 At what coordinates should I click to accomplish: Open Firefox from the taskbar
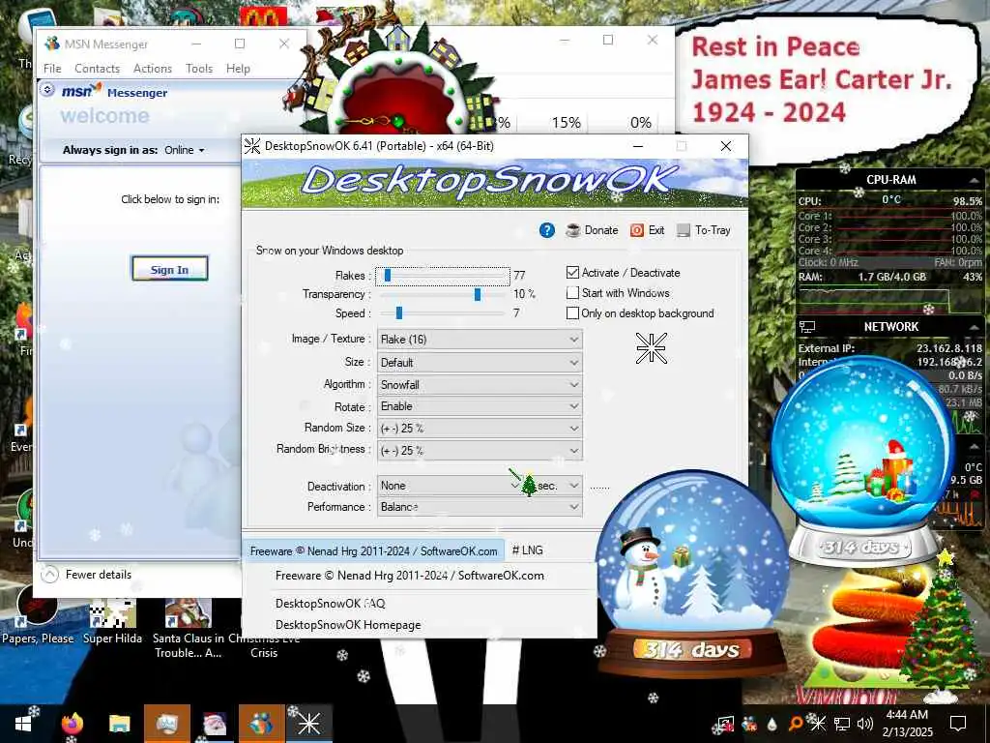coord(72,724)
